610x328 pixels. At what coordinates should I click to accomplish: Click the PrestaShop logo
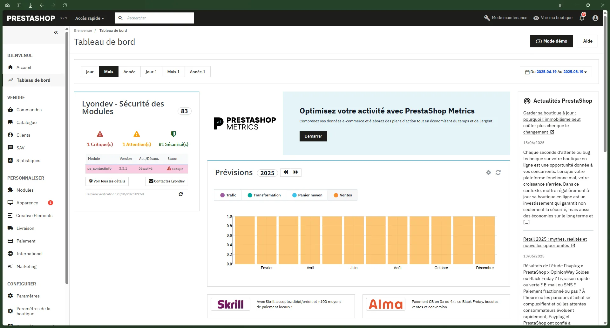tap(31, 18)
